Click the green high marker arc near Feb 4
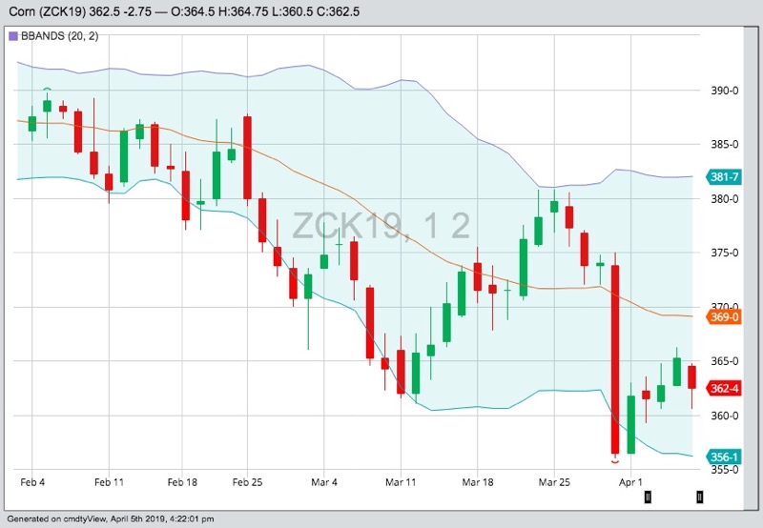This screenshot has height=528, width=763. pos(47,91)
